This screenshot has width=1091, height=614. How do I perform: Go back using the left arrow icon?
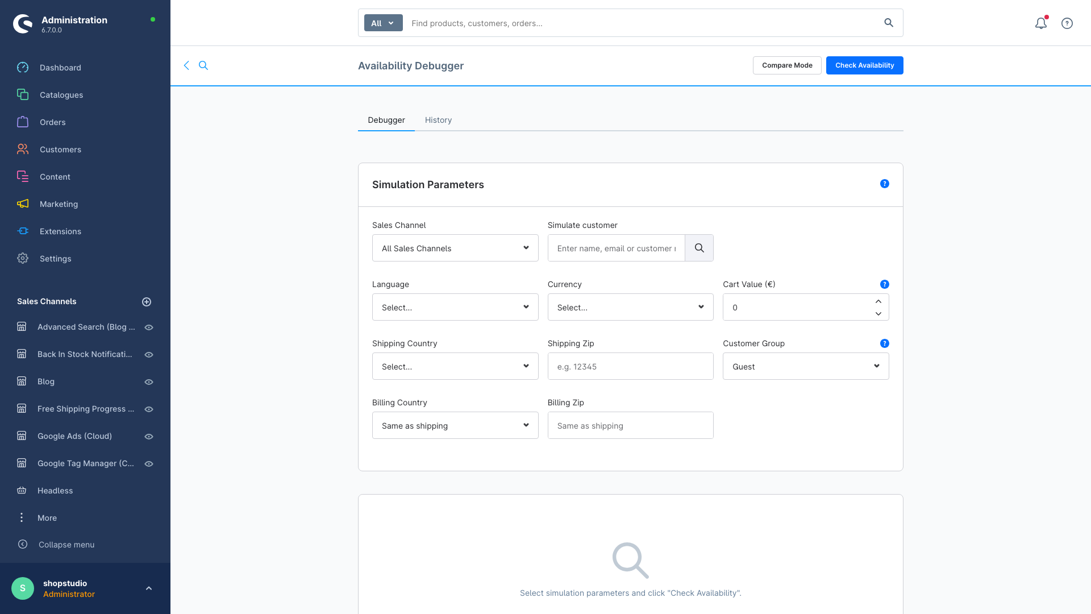186,65
